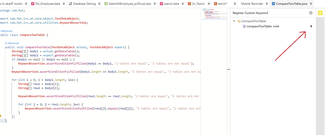Click the 2n_Test.tc test case icon
325x135 pixels.
(x=190, y=4)
